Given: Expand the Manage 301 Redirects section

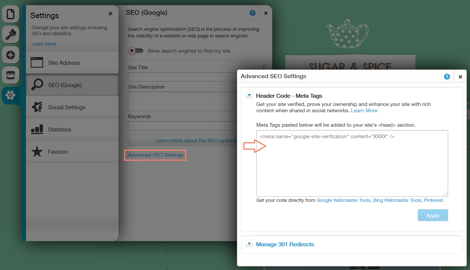Looking at the screenshot, I should click(x=249, y=244).
